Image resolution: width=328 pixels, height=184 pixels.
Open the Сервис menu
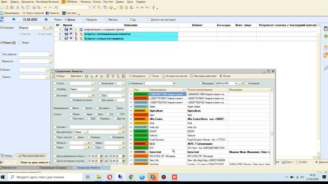coord(119,2)
